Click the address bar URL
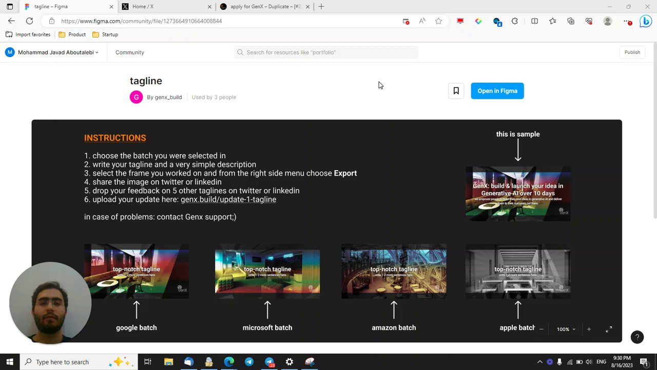This screenshot has height=370, width=657. (x=141, y=21)
